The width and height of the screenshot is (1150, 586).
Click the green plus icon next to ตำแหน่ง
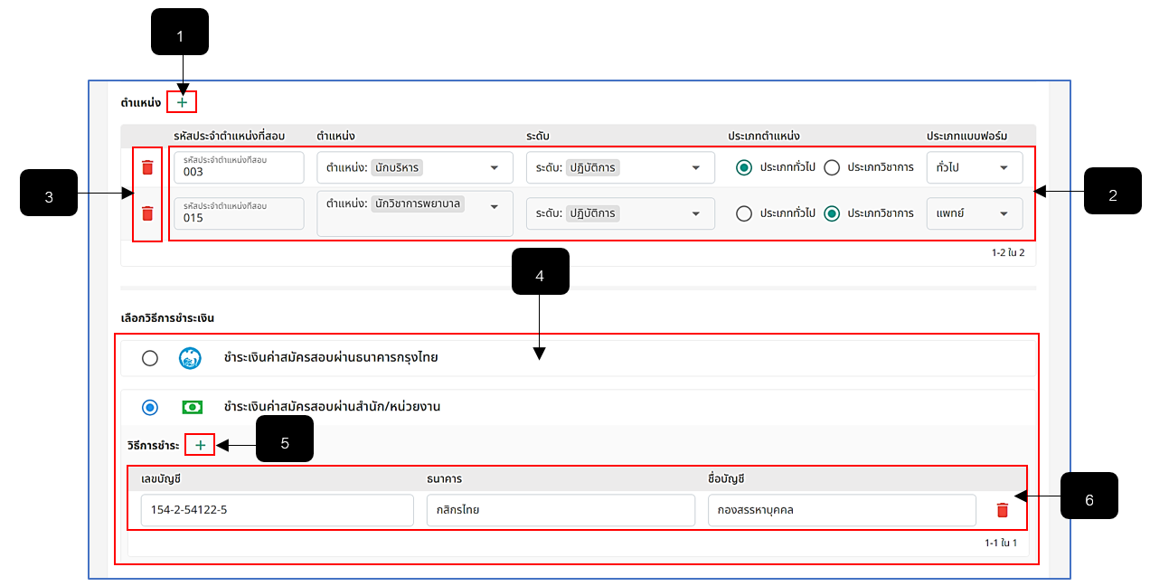(182, 103)
